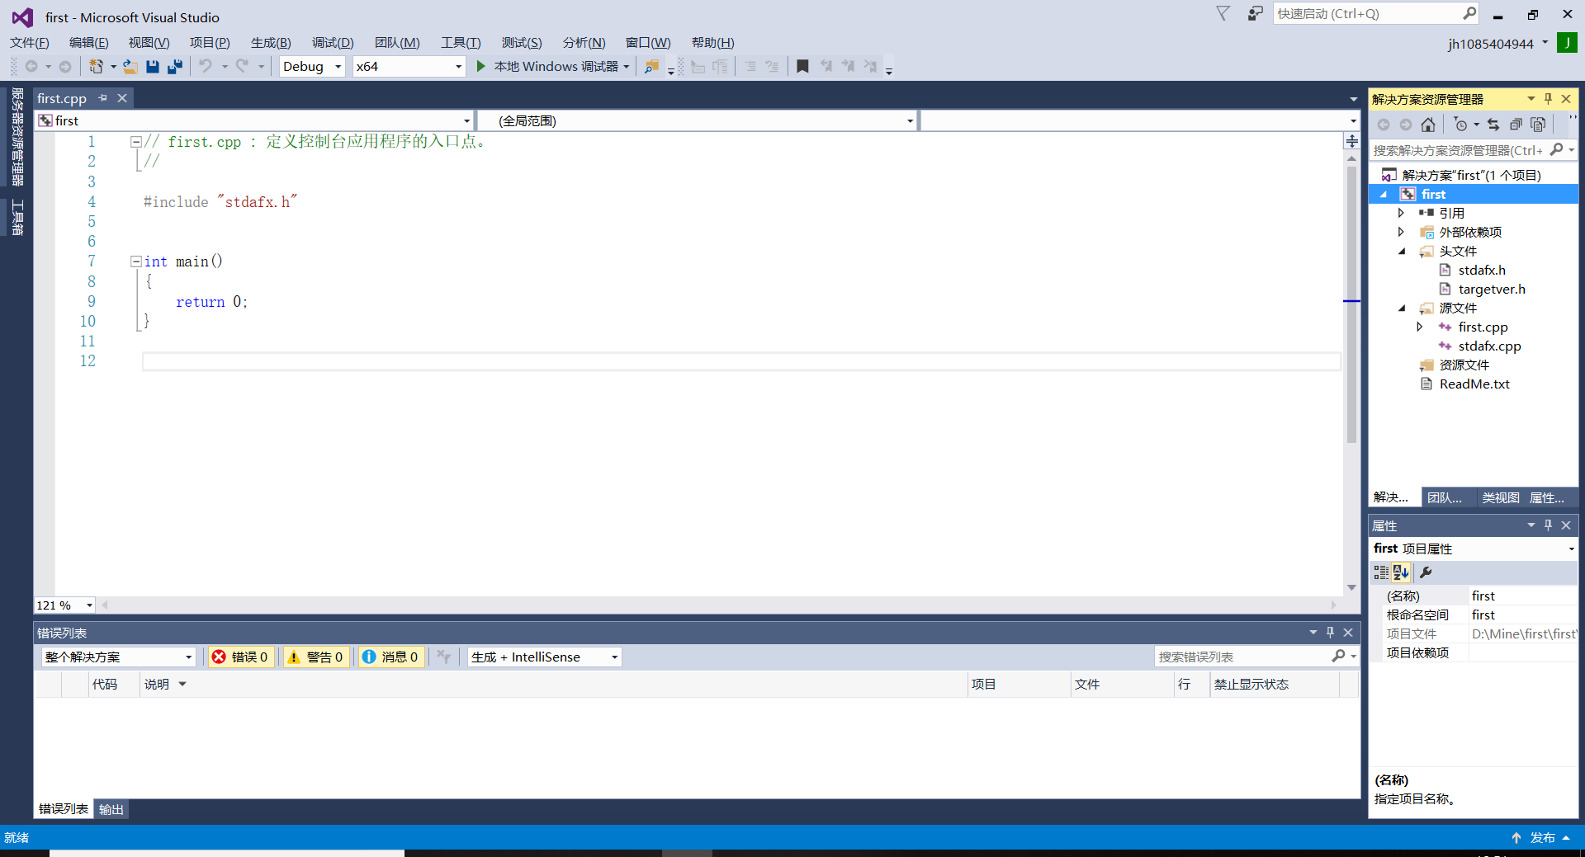Open the Server Explorer side tab

tap(17, 137)
